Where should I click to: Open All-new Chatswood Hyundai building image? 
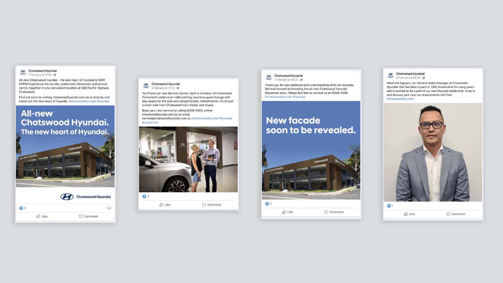tap(65, 154)
